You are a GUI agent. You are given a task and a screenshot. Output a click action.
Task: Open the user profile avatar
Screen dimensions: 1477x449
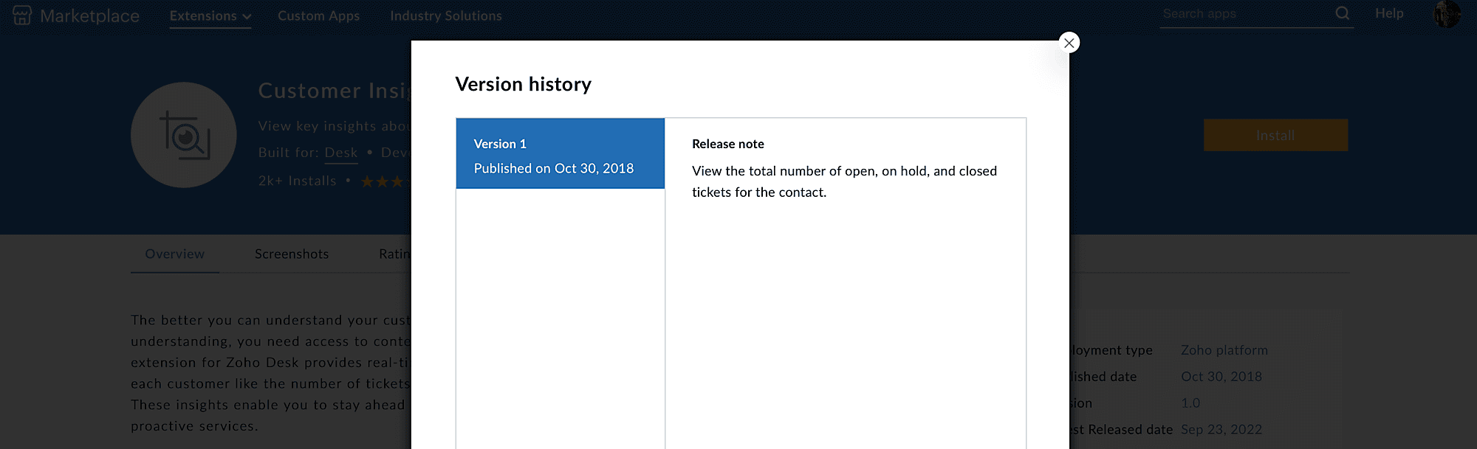point(1446,14)
